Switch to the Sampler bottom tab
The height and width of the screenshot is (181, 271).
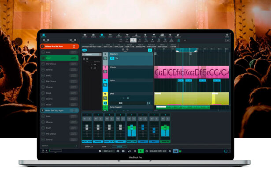click(x=89, y=147)
